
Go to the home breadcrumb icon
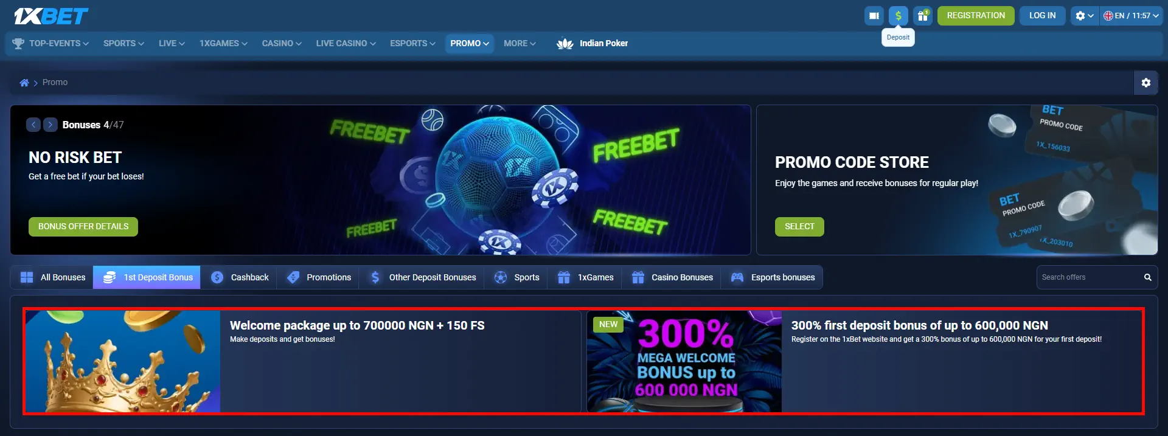[x=24, y=83]
